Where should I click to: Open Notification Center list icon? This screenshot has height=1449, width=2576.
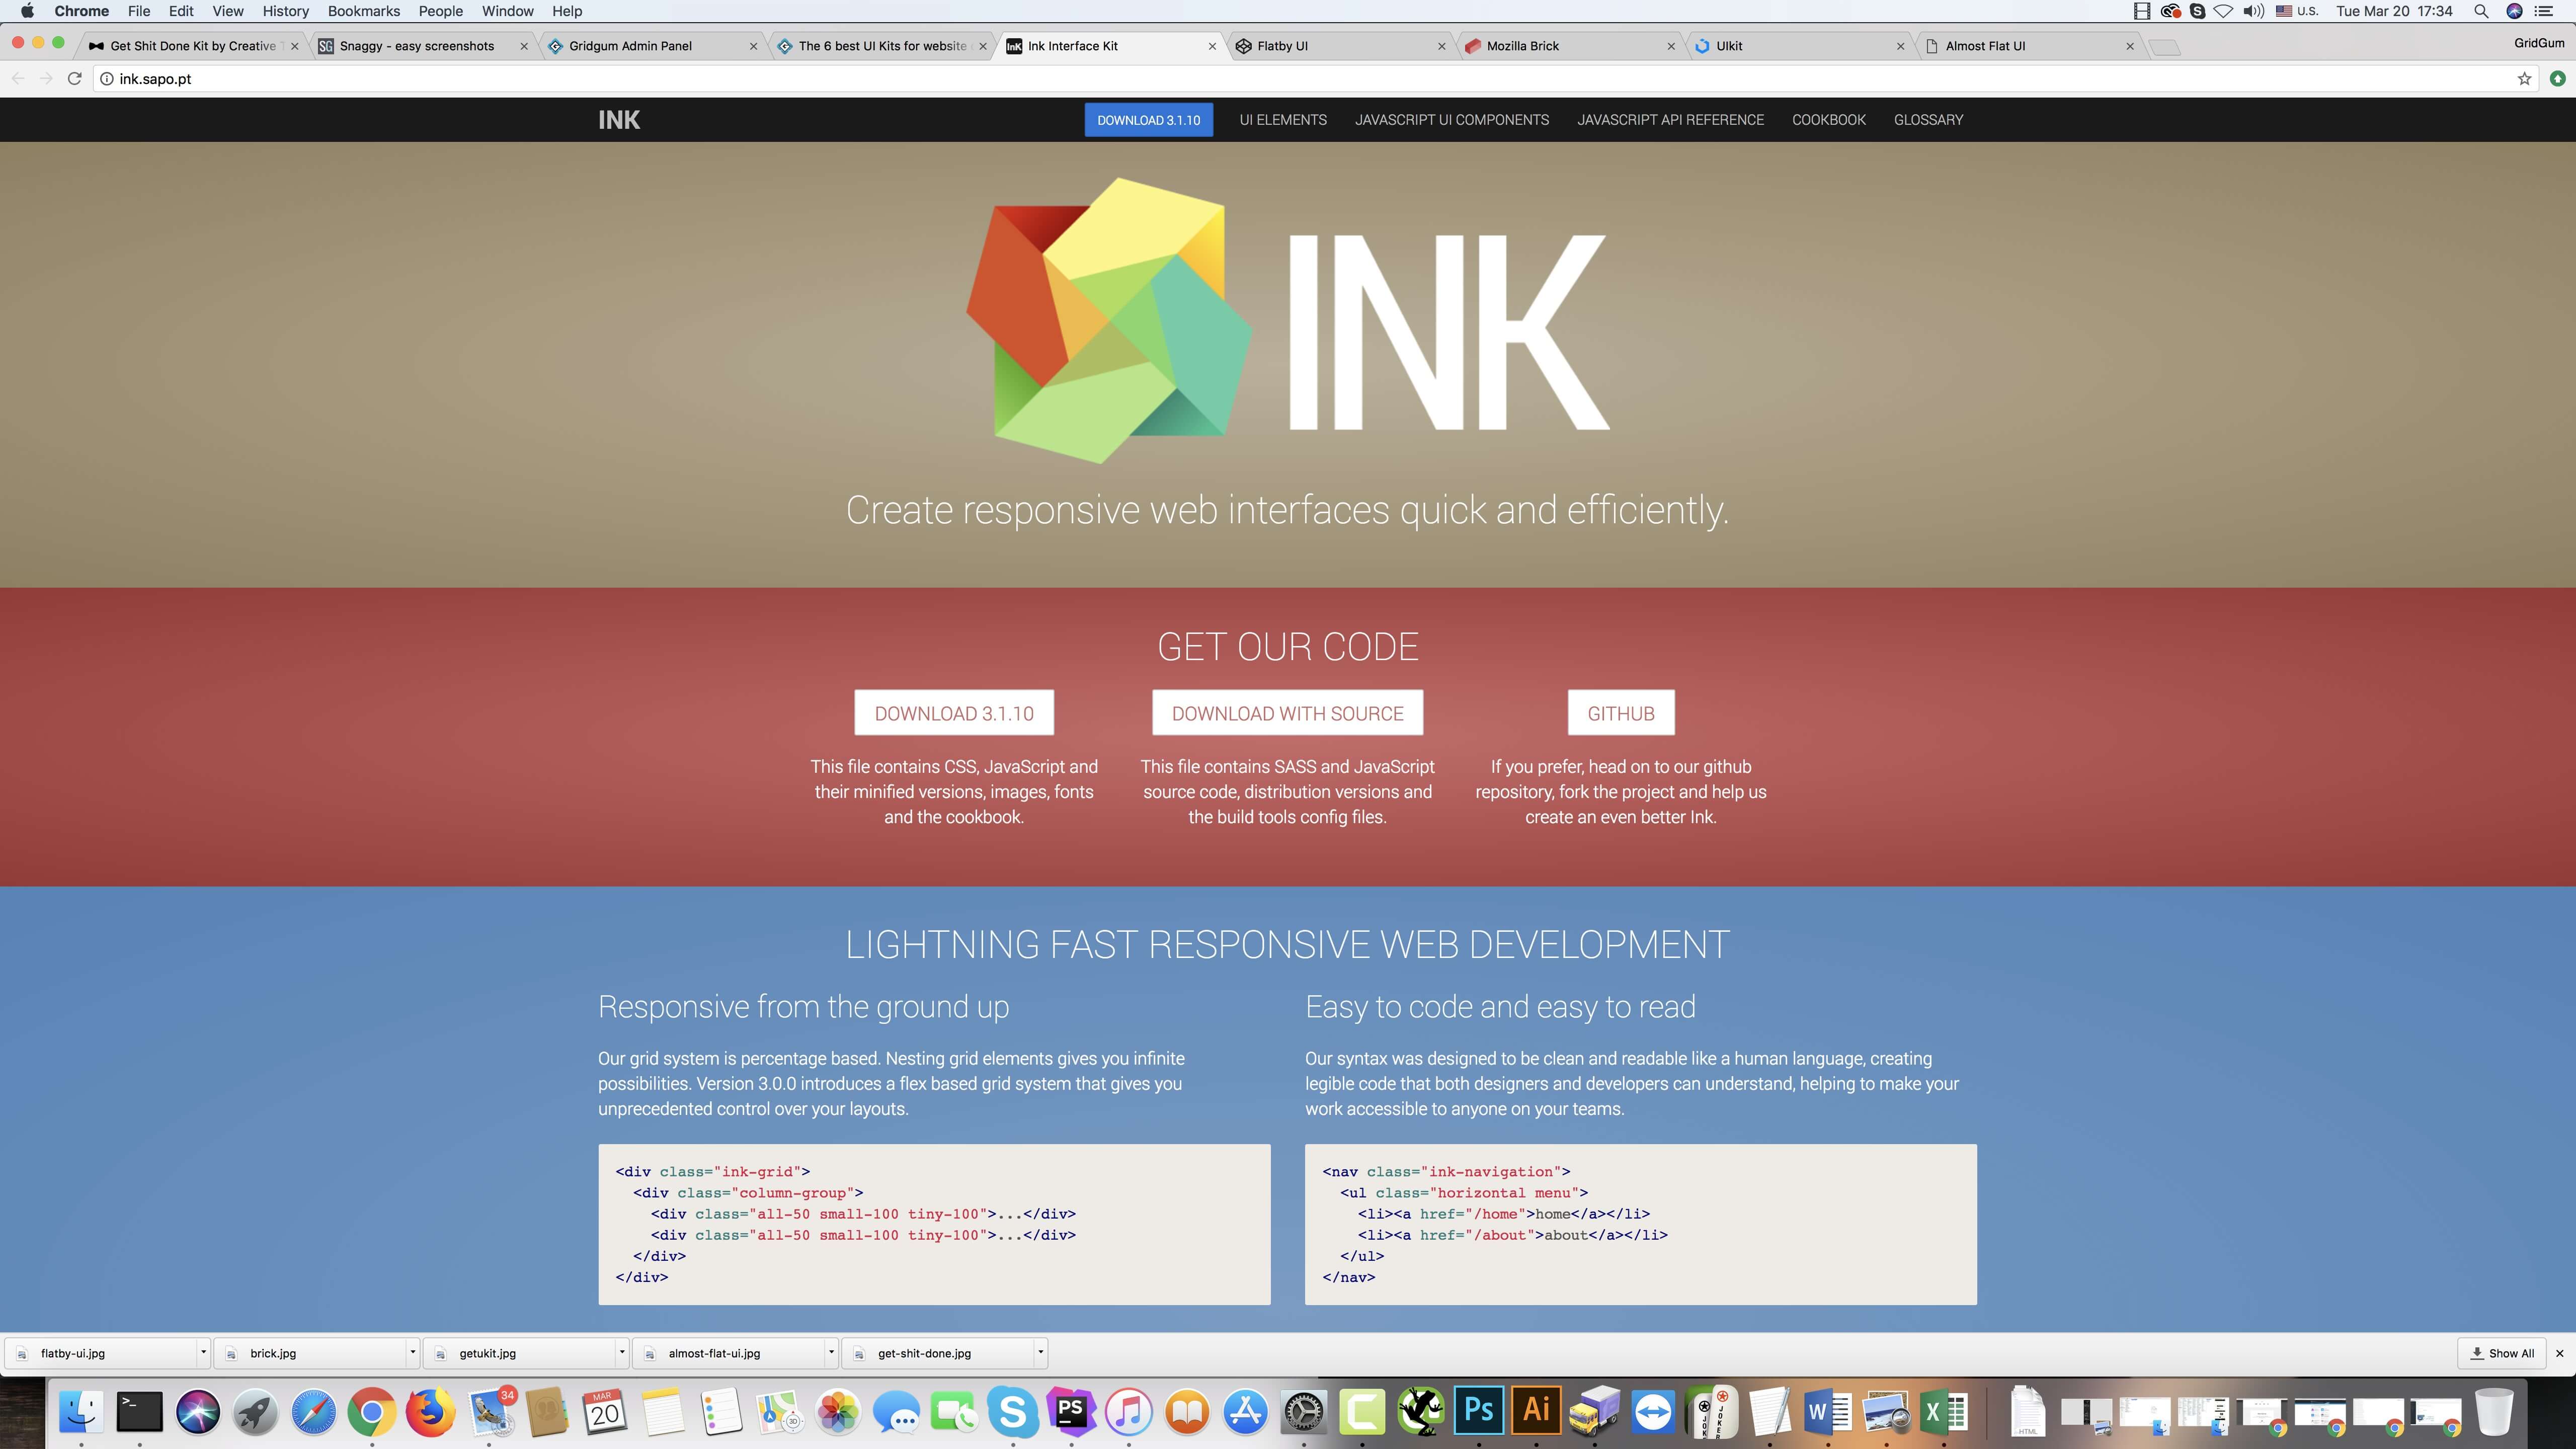(x=2544, y=11)
